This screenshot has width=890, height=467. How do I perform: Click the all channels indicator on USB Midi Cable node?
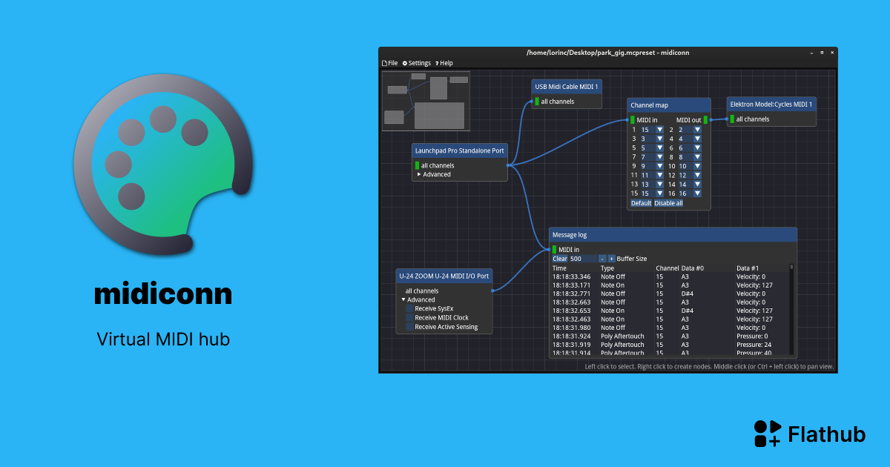coord(536,101)
